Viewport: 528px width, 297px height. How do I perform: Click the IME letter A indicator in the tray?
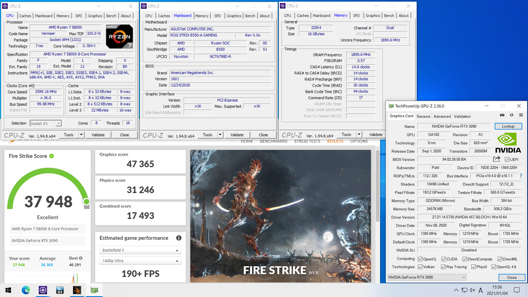point(481,290)
